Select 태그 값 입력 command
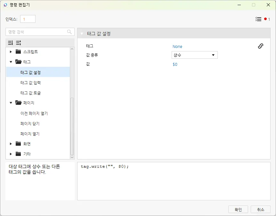 coord(30,83)
